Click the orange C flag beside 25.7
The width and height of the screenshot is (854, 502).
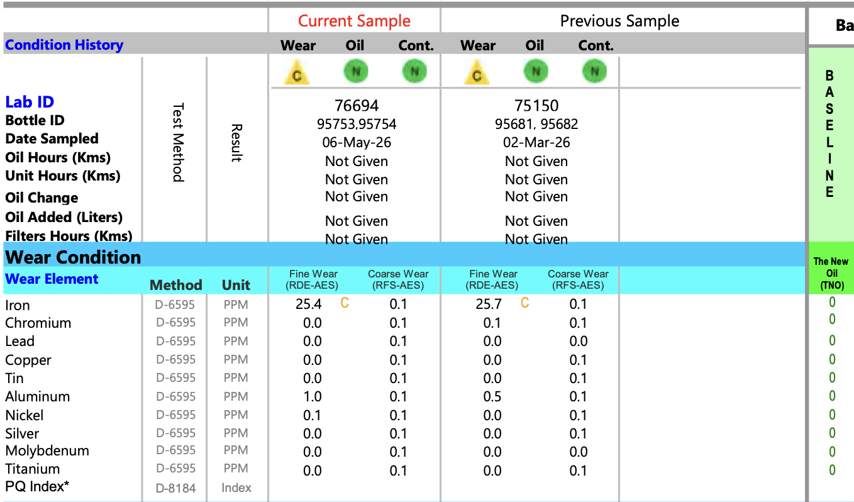(524, 303)
